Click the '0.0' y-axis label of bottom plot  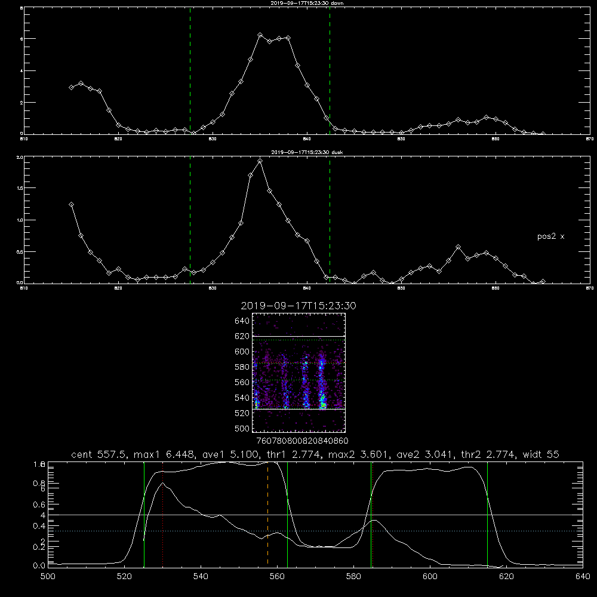click(x=39, y=566)
